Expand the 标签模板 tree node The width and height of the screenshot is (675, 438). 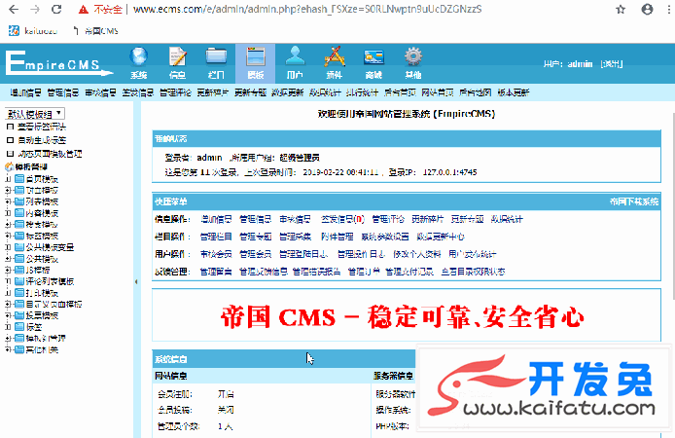click(x=8, y=236)
